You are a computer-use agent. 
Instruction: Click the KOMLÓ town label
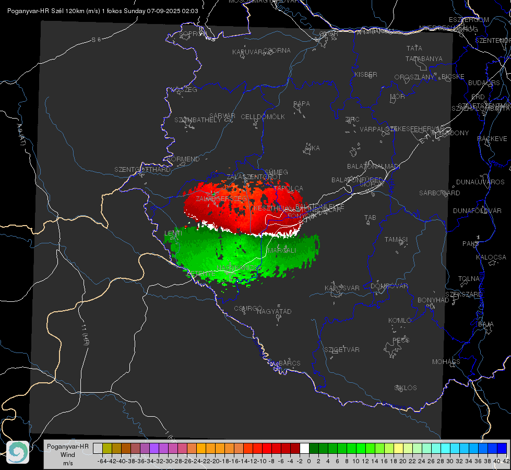(x=400, y=321)
